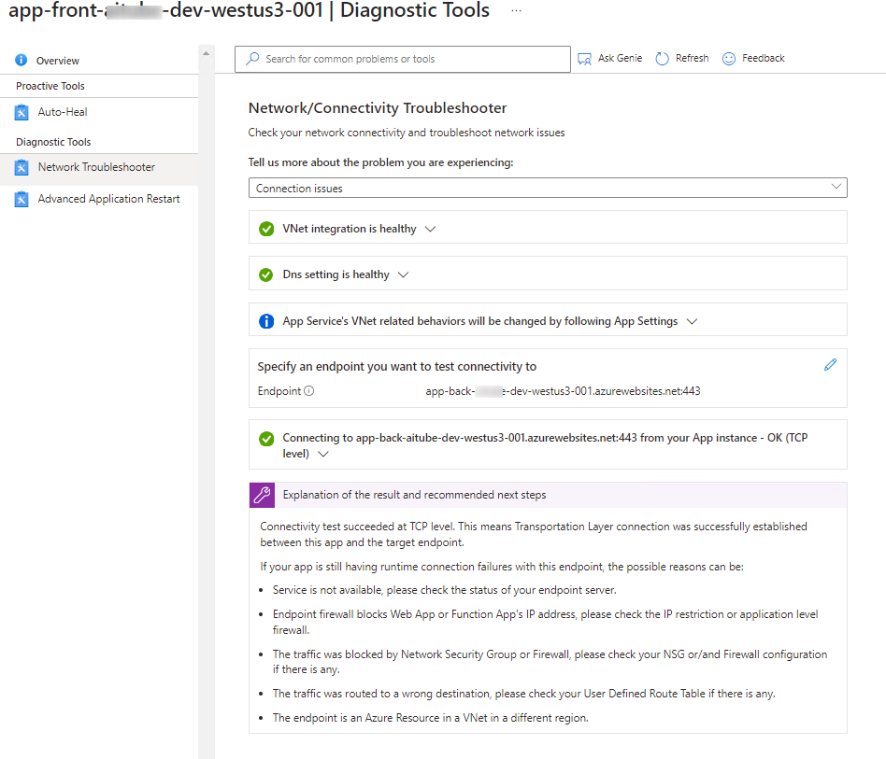The image size is (886, 759).
Task: Expand the TCP connectivity result details
Action: click(x=323, y=454)
